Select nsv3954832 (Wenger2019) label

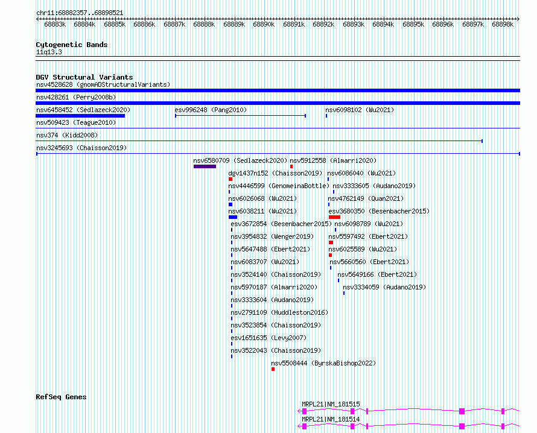tap(272, 236)
